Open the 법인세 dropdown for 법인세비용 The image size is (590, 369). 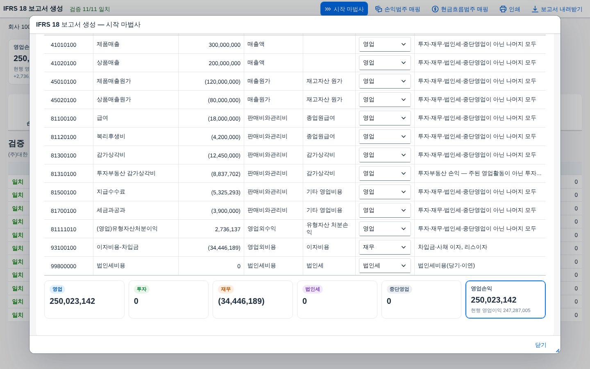pyautogui.click(x=385, y=266)
